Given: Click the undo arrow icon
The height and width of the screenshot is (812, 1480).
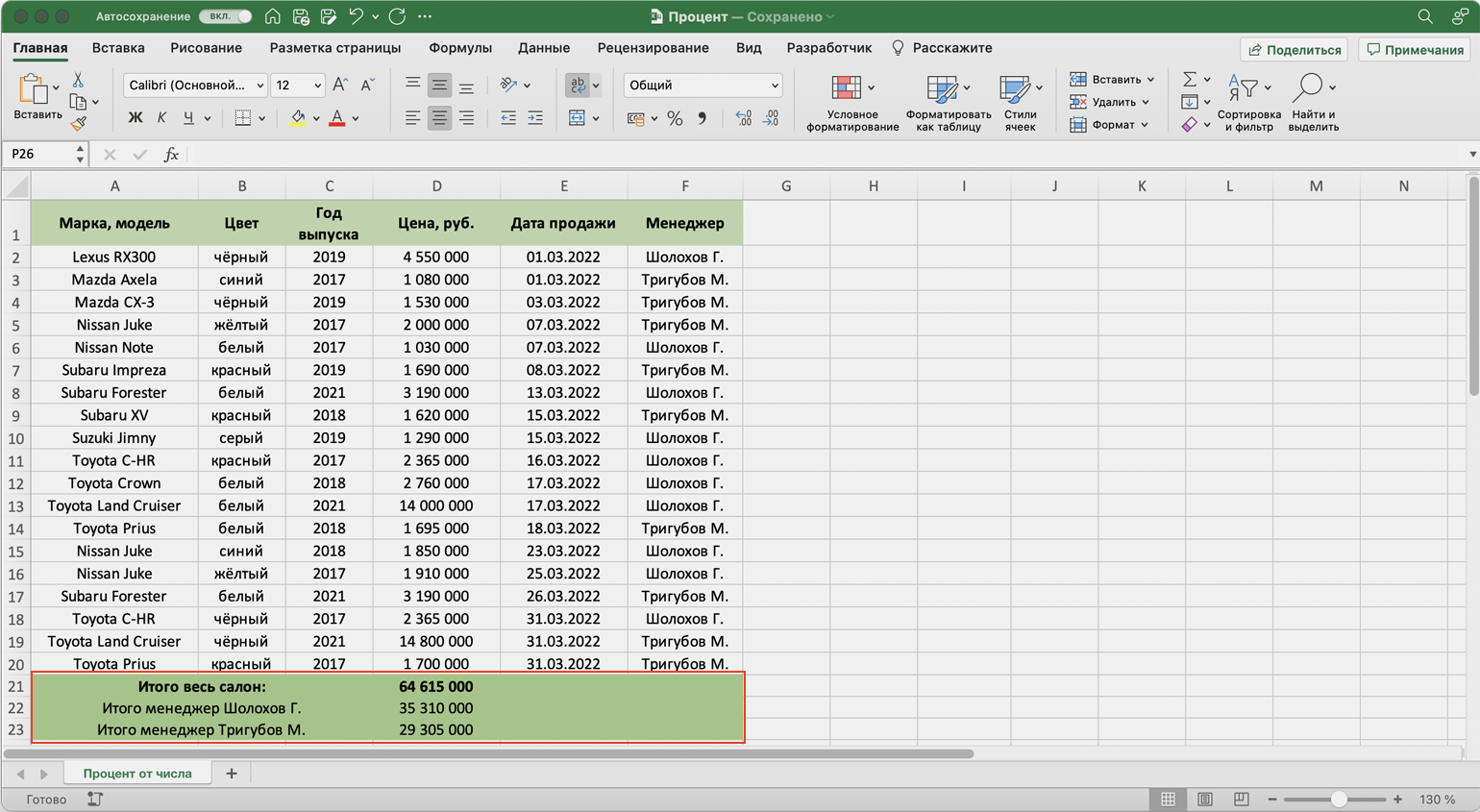Looking at the screenshot, I should tap(356, 16).
